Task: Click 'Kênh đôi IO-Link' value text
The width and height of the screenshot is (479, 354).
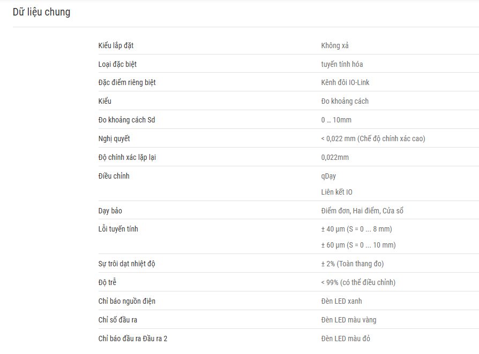Action: pos(345,83)
